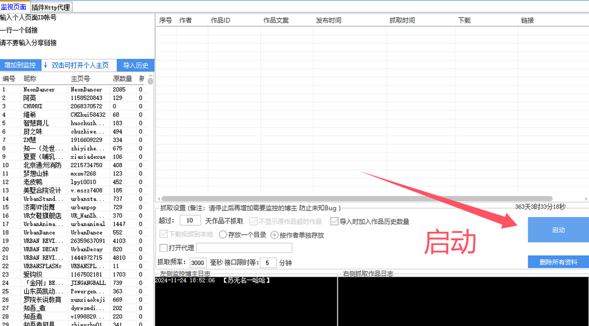Viewport: 589px width, 326px height.
Task: Click the proxy address input field
Action: click(244, 248)
